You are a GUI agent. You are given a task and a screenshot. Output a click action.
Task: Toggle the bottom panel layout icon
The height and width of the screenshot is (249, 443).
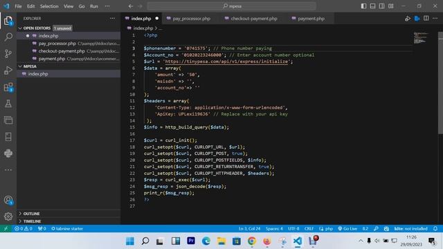pyautogui.click(x=372, y=6)
